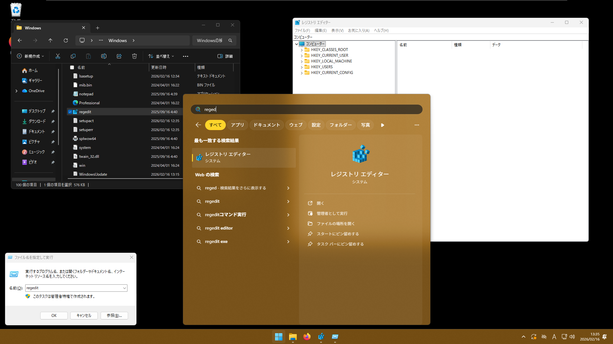Open the Run dialog name dropdown

(x=124, y=288)
